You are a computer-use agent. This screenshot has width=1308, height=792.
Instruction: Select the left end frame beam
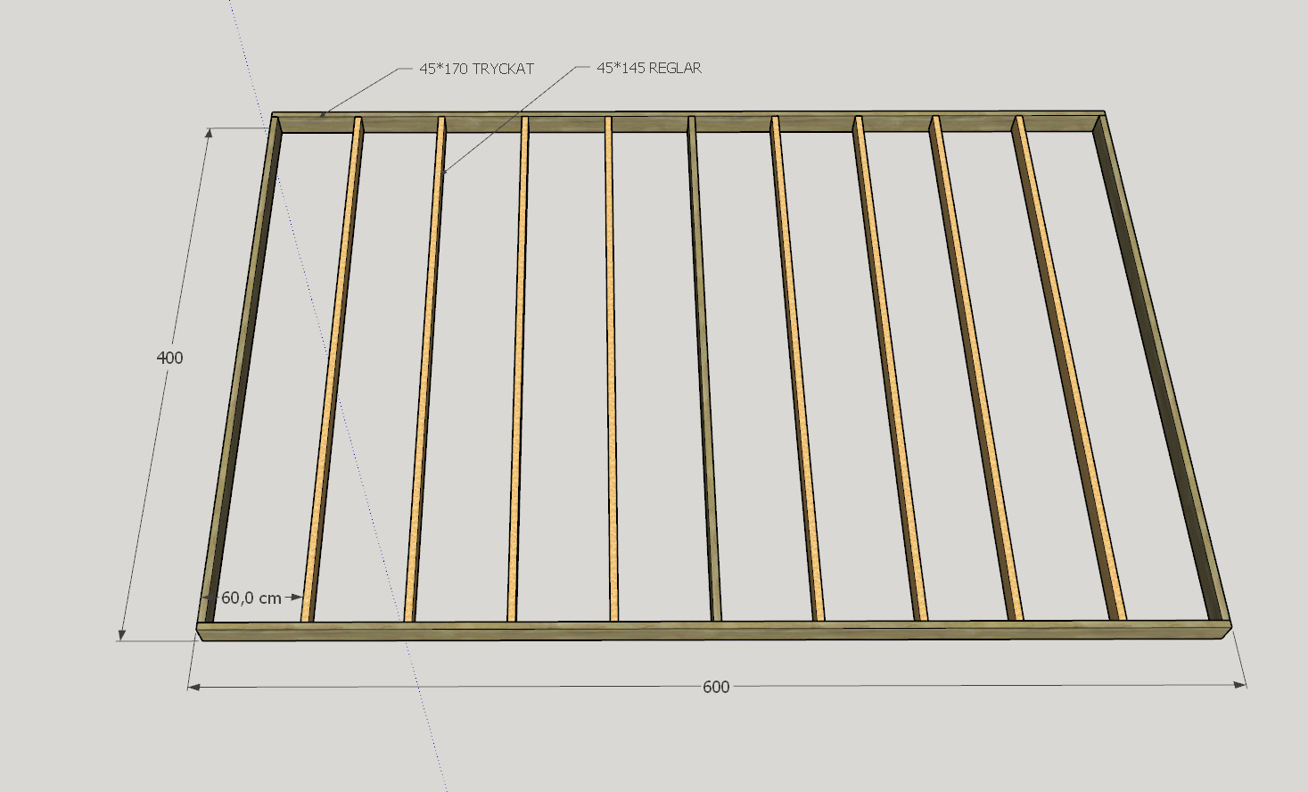coord(241,375)
